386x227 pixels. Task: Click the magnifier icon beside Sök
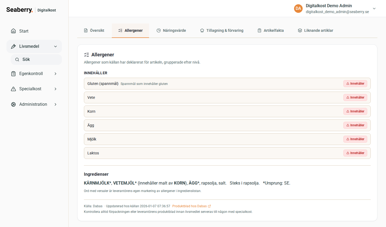click(17, 60)
